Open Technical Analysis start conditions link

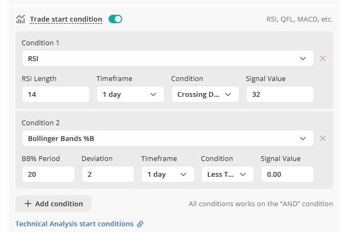coord(74,224)
